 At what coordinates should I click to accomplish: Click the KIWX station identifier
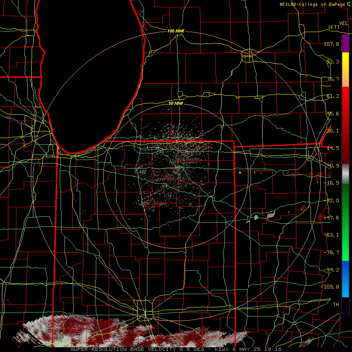click(x=222, y=349)
